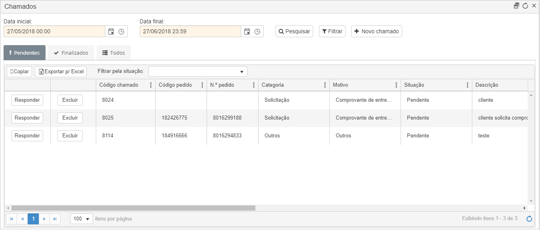Switch to the Todos tab

[x=114, y=53]
